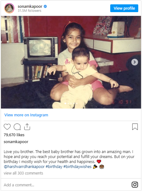Viewport: 142px width, 191px height.
Task: Click the sonamkapoor caption username
Action: coord(16,142)
